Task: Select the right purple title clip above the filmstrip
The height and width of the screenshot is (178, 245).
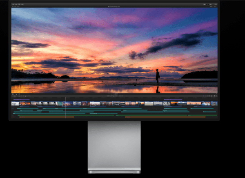Action: pyautogui.click(x=173, y=100)
